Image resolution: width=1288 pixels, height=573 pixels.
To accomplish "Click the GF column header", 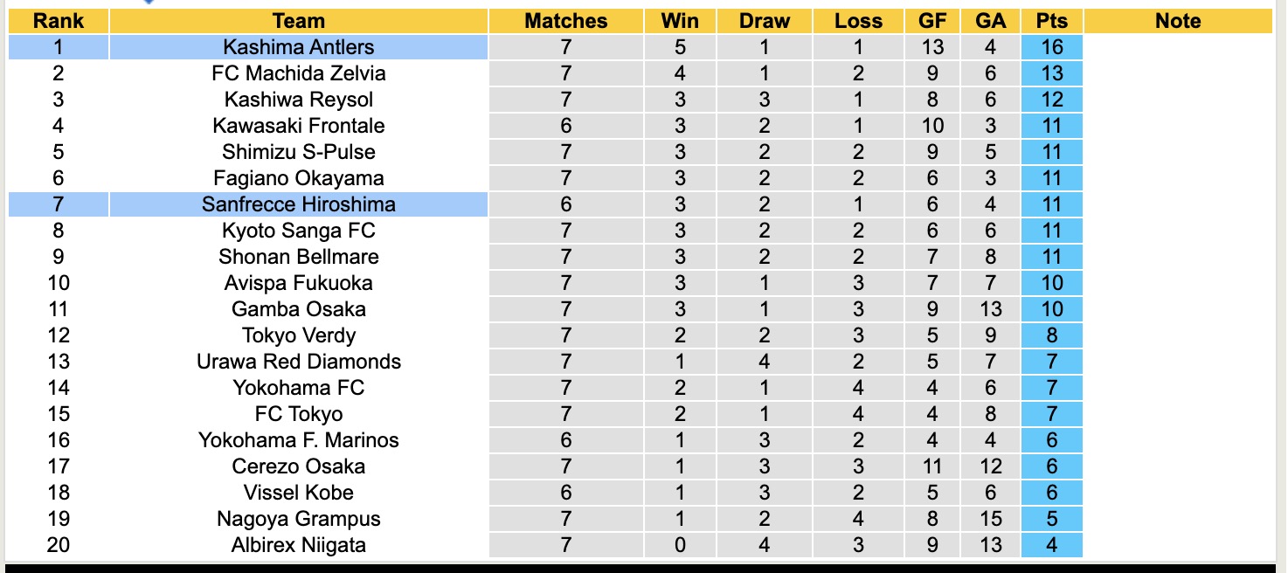I will tap(932, 21).
